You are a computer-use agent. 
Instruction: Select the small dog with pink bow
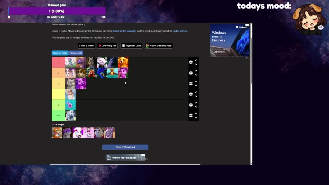point(88,133)
